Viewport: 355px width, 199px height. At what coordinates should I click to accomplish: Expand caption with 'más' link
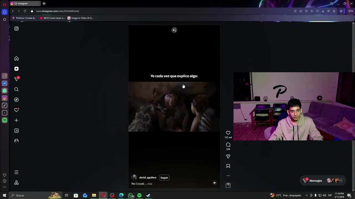(x=150, y=184)
